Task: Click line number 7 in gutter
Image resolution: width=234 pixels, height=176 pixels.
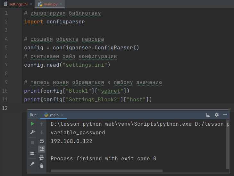Action: pyautogui.click(x=6, y=65)
